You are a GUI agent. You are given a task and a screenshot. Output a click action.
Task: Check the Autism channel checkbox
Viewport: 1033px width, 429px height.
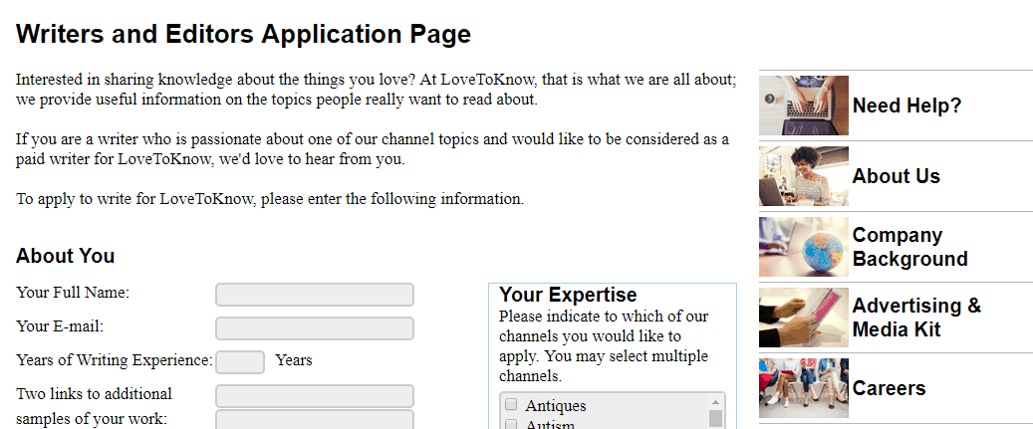[511, 424]
